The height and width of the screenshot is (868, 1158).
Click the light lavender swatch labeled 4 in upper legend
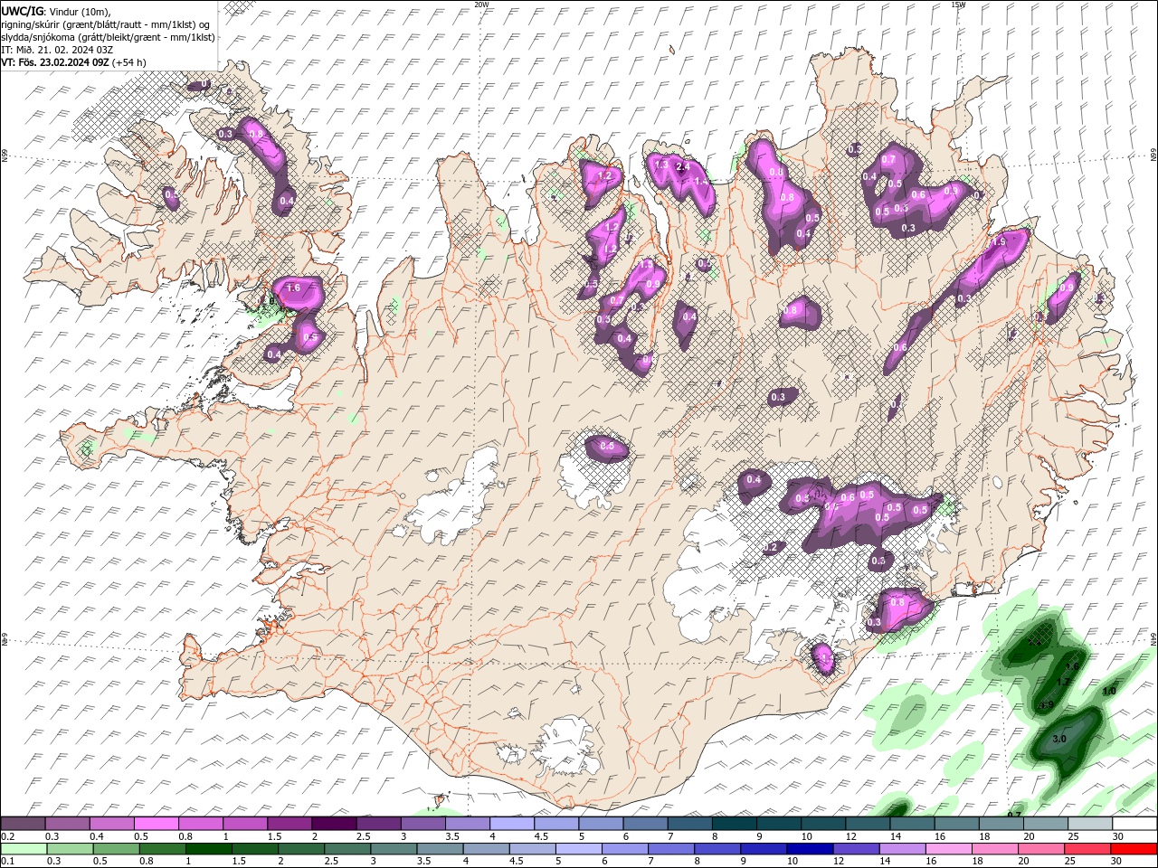510,824
